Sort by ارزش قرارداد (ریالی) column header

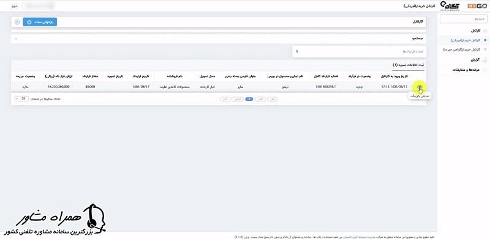point(59,76)
